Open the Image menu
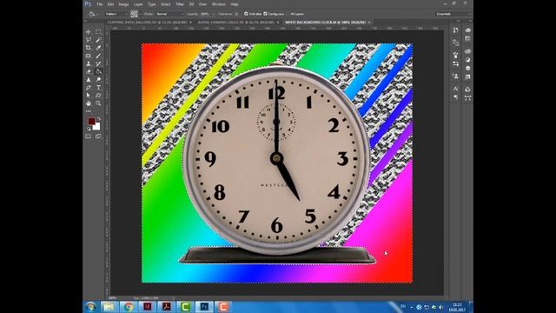The height and width of the screenshot is (313, 556). click(123, 4)
